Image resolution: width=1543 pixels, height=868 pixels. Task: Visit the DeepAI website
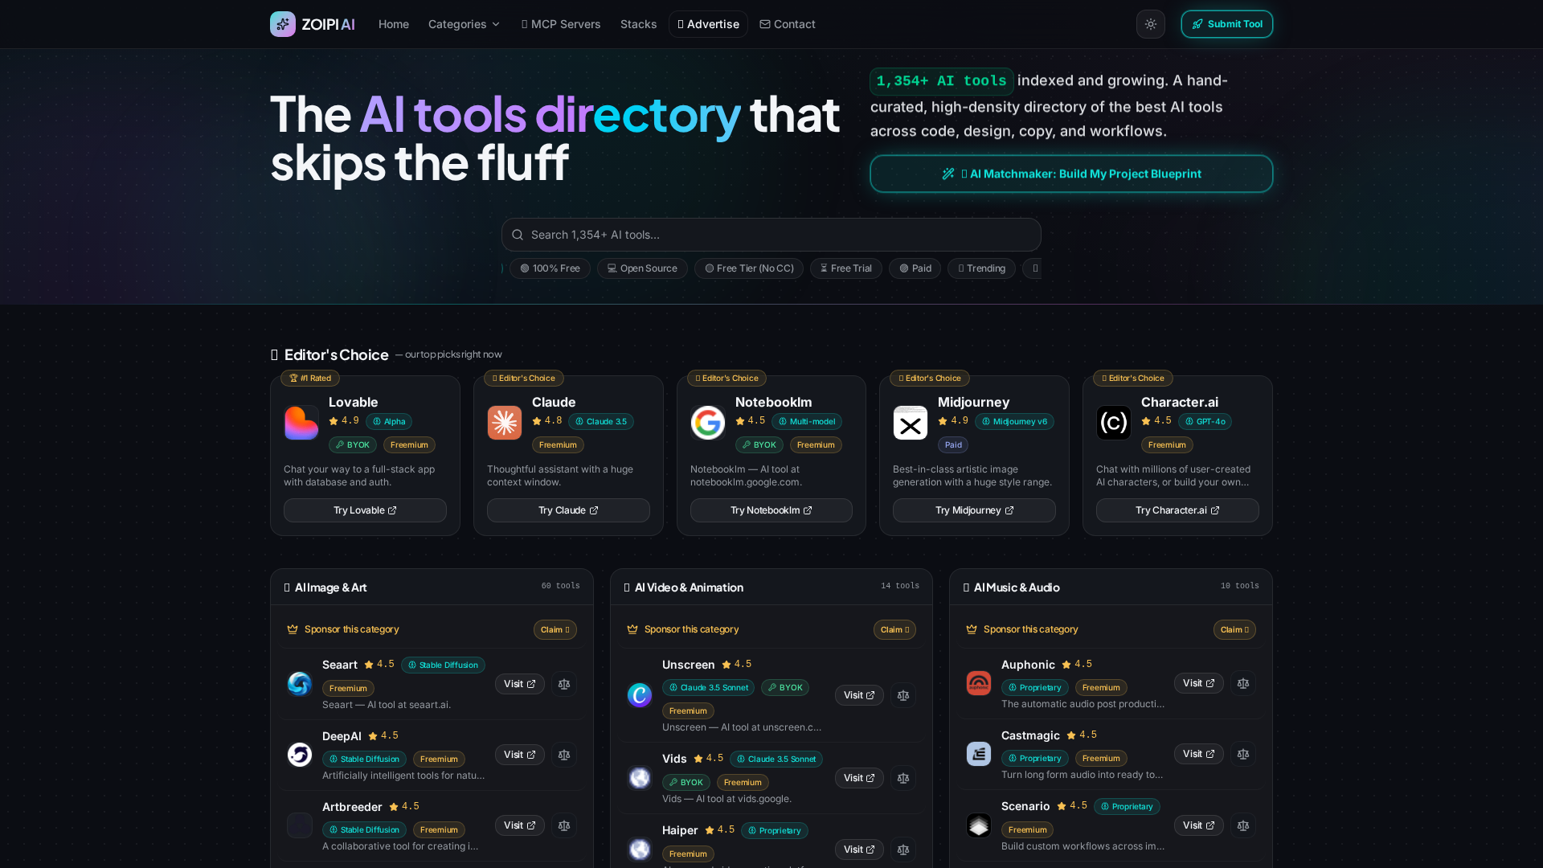tap(520, 755)
